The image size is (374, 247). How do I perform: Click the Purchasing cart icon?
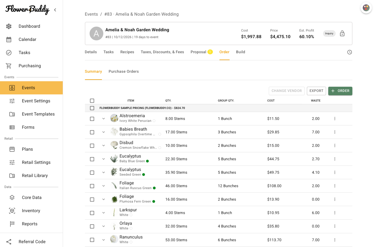pyautogui.click(x=9, y=66)
